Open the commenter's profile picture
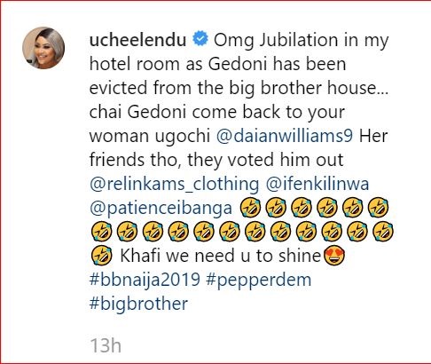The image size is (431, 364). [43, 48]
